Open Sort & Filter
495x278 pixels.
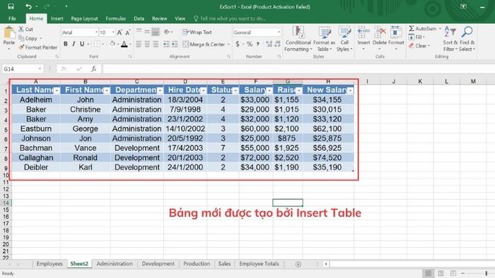click(x=450, y=39)
